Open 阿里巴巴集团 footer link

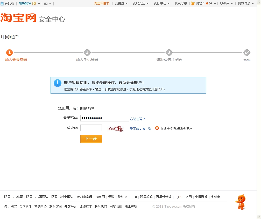(14, 197)
